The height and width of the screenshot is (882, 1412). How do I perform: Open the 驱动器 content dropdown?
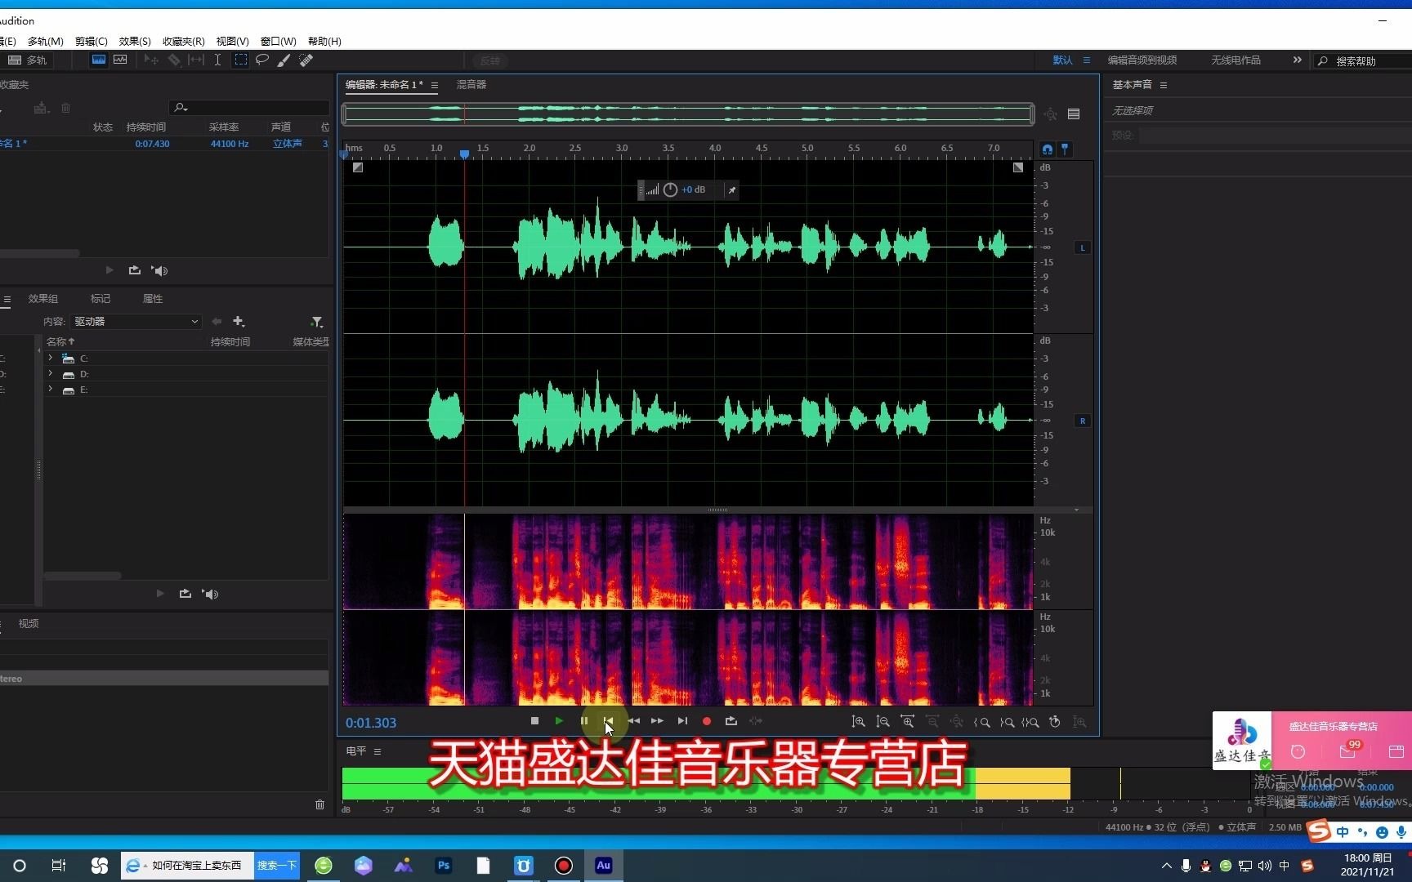coord(136,322)
